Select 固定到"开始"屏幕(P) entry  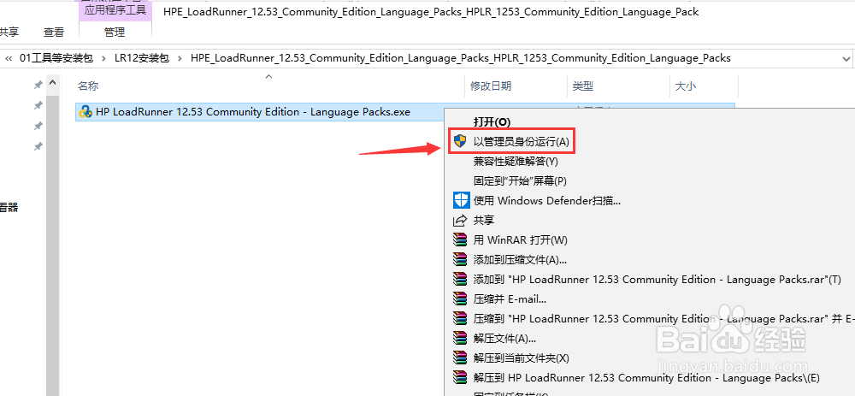click(x=520, y=180)
